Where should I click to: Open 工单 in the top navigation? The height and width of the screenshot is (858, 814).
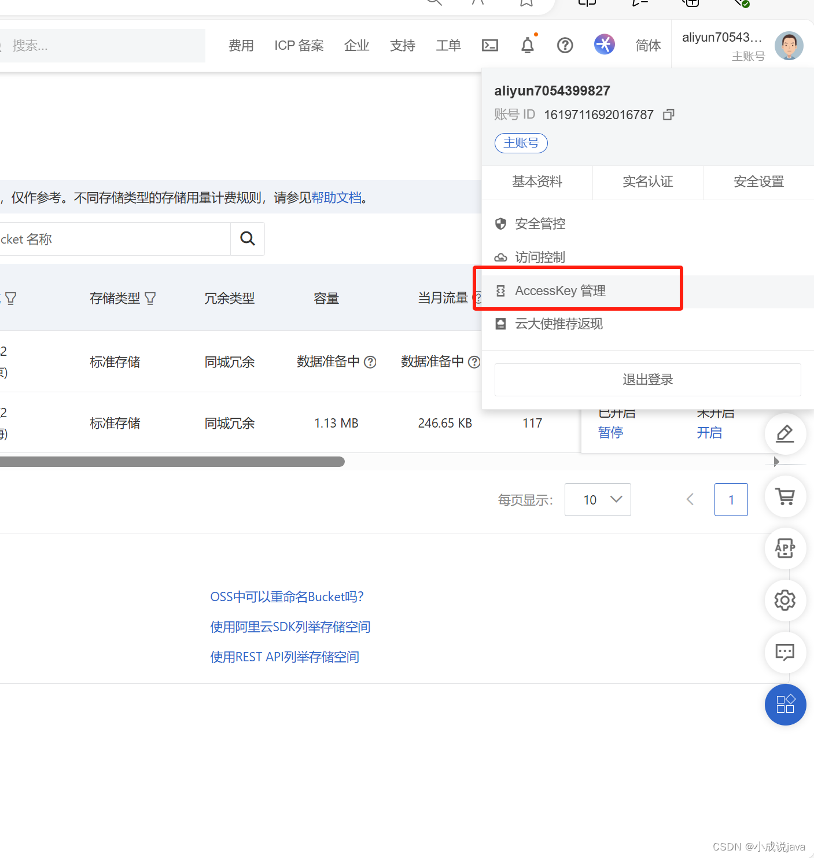click(448, 45)
